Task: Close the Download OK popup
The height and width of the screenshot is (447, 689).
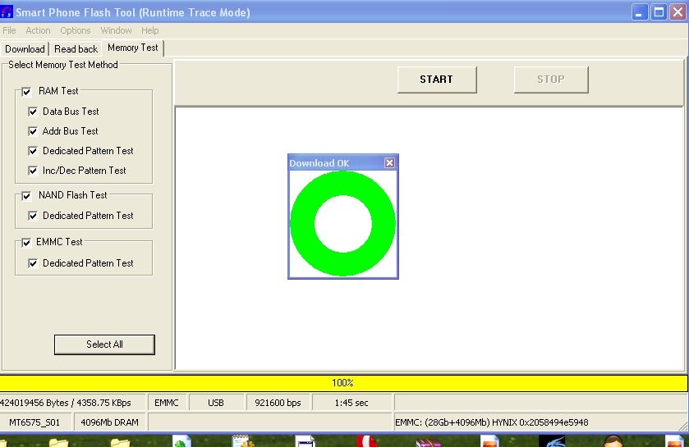Action: coord(389,162)
